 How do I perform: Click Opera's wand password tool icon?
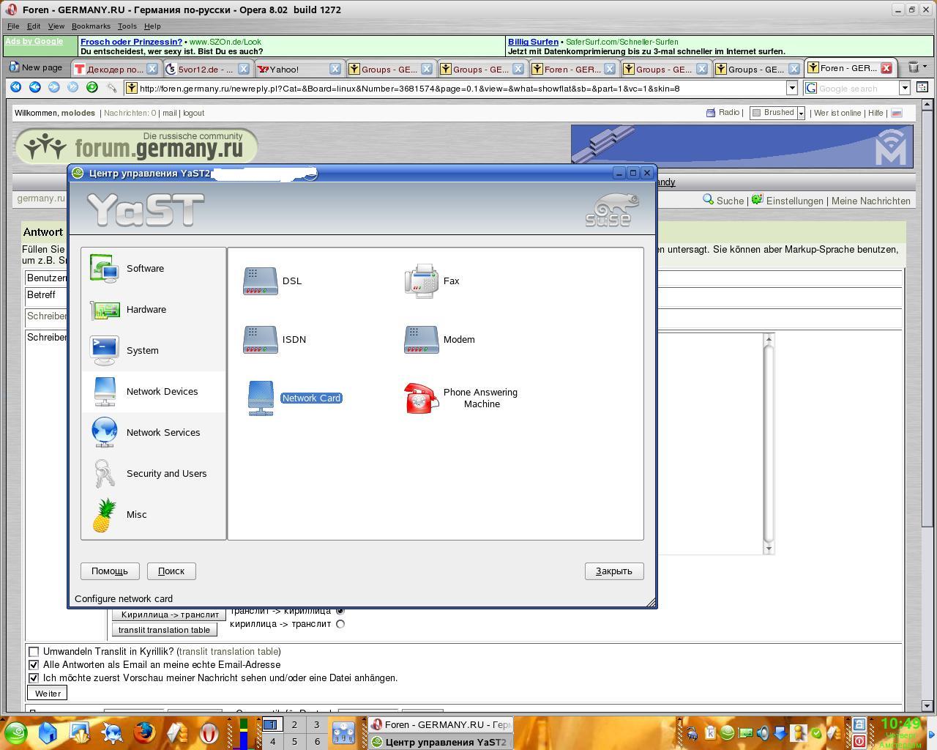111,87
